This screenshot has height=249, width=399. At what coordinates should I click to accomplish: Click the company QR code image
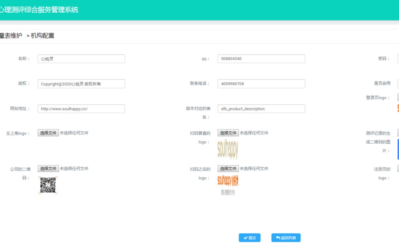point(48,185)
